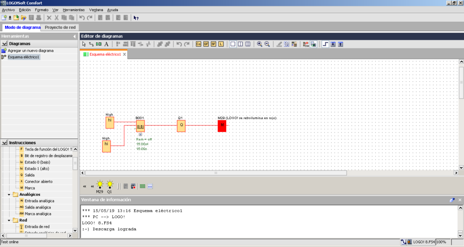Select the text tool (A icon)
Image resolution: width=464 pixels, height=247 pixels.
pos(106,44)
